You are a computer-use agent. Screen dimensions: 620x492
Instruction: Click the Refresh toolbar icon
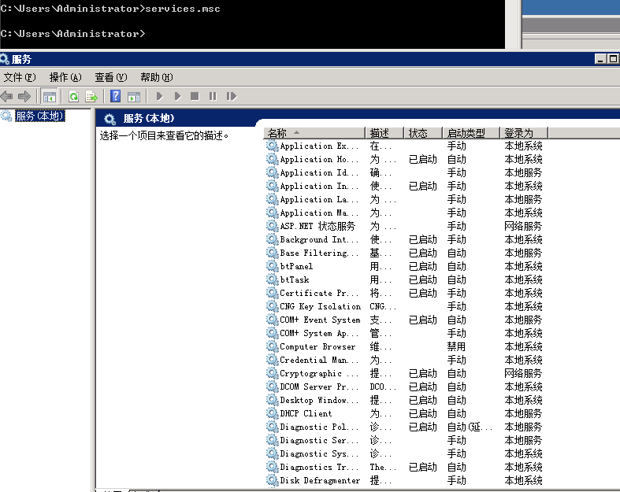[73, 96]
